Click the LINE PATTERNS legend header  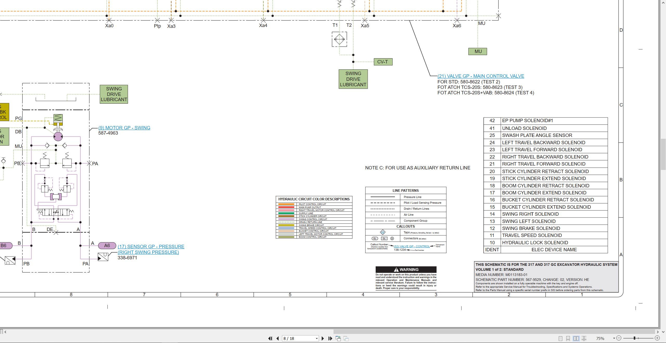pyautogui.click(x=406, y=190)
